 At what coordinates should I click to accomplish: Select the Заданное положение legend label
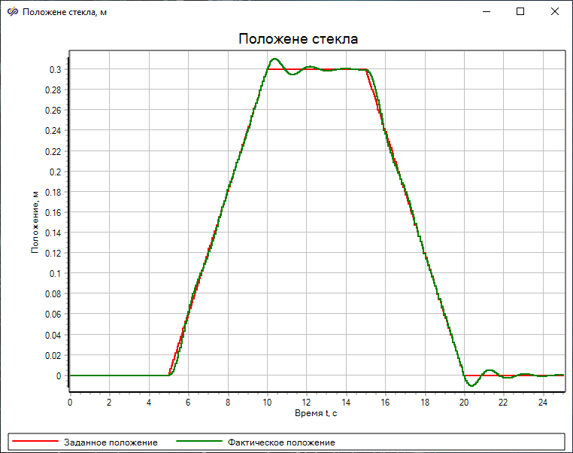[115, 442]
